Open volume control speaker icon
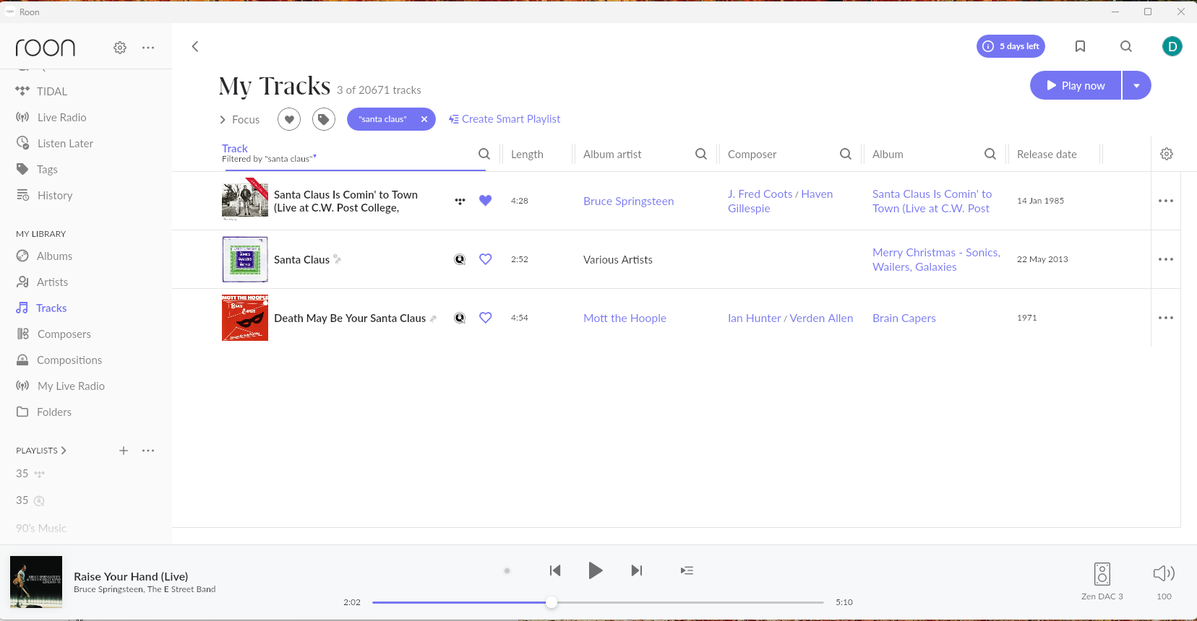1197x621 pixels. (x=1164, y=573)
